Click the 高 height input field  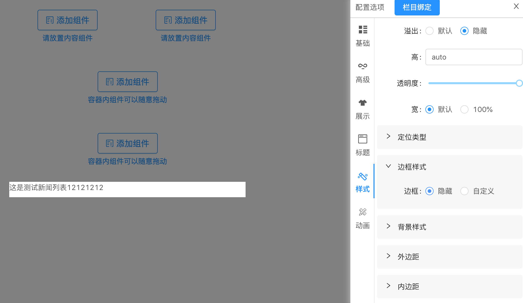[473, 57]
